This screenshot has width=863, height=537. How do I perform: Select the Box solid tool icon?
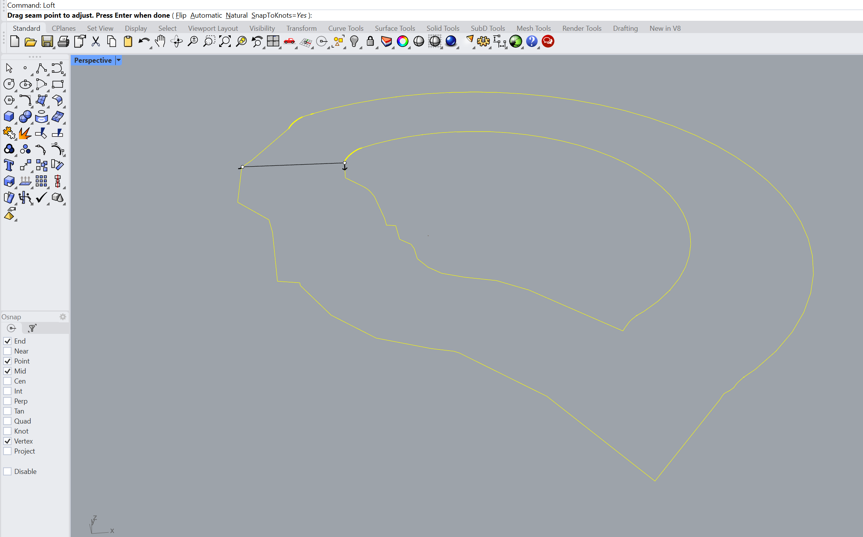pyautogui.click(x=9, y=117)
